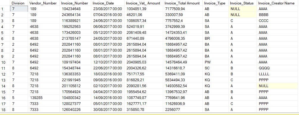Click invoice number 104234648
The width and height of the screenshot is (299, 115).
point(71,9)
